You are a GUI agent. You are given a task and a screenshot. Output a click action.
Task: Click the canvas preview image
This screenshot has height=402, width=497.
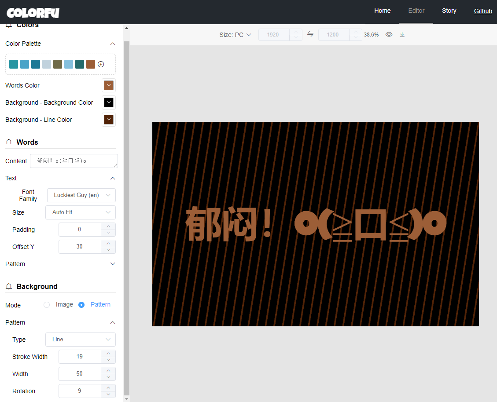[x=316, y=224]
